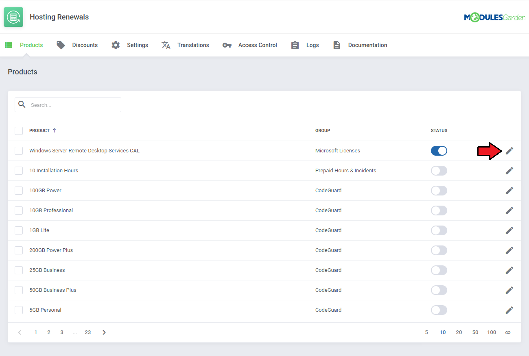Check the select-all checkbox in the table header
This screenshot has width=529, height=356.
tap(19, 131)
